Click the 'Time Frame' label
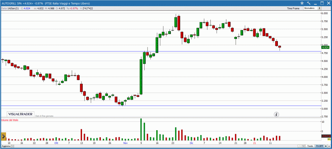The image size is (332, 149). (293, 8)
